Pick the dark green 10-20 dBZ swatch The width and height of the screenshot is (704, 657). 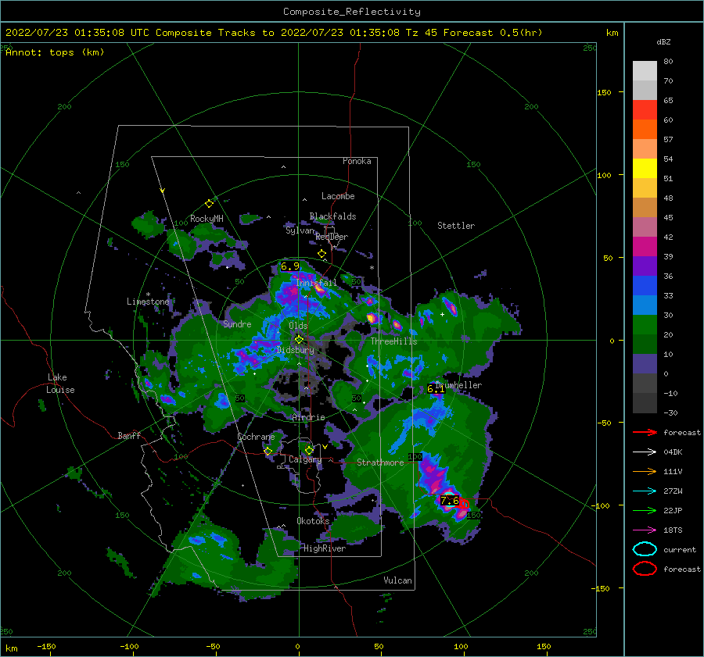coord(645,344)
